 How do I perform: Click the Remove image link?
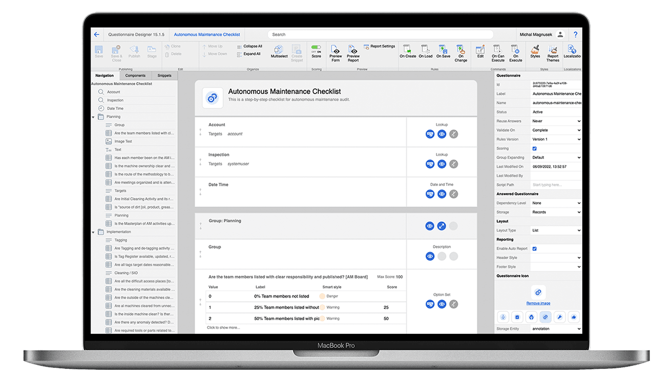click(x=538, y=303)
